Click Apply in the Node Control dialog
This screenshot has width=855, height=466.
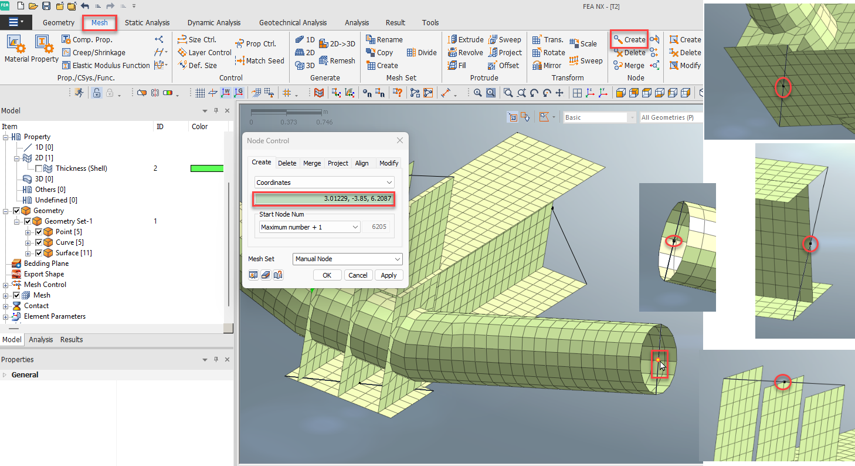pos(389,275)
